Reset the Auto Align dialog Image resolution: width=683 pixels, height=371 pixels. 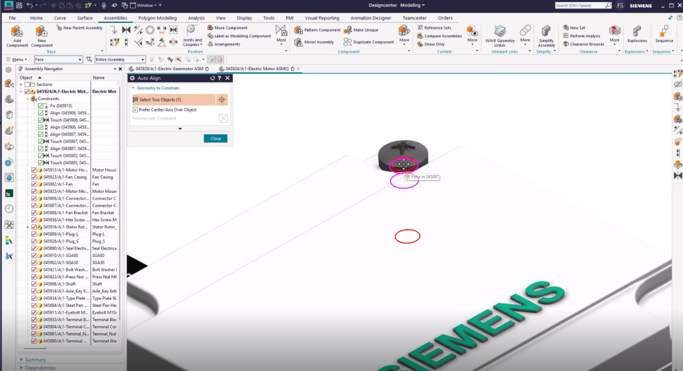[x=212, y=78]
